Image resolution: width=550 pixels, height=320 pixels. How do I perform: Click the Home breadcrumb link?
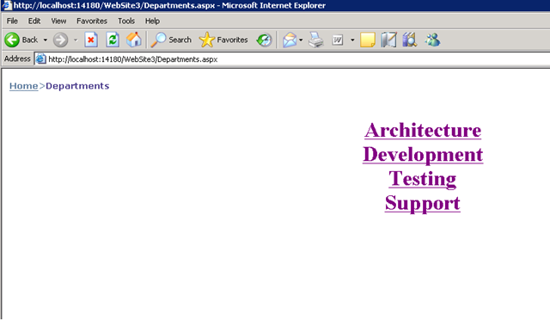pyautogui.click(x=23, y=86)
